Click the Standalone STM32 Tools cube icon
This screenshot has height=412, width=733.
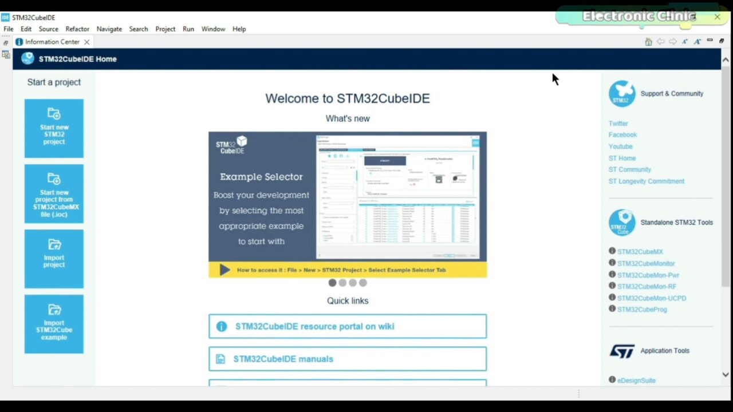point(622,222)
